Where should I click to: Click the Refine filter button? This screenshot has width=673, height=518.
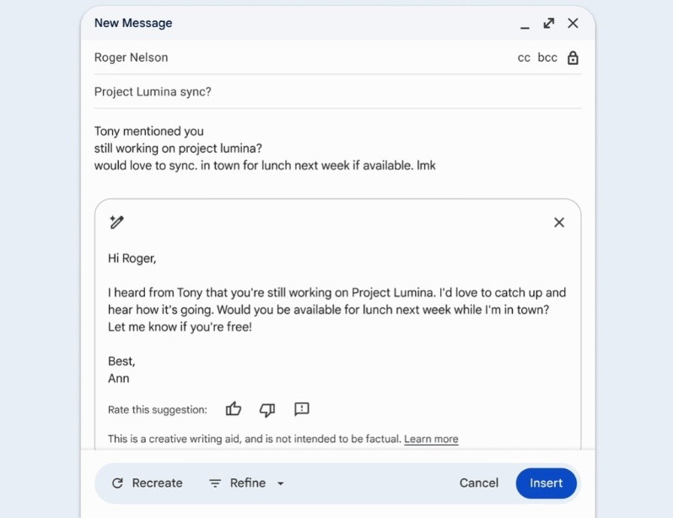tap(238, 483)
